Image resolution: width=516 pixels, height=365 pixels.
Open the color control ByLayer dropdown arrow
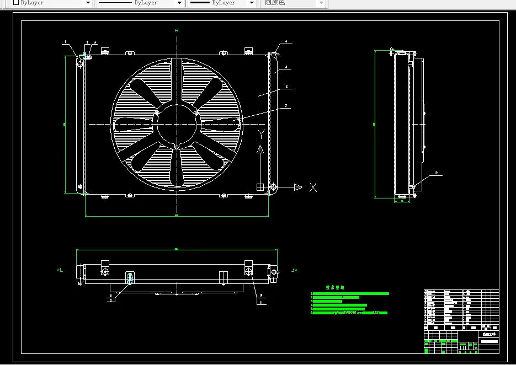(88, 3)
